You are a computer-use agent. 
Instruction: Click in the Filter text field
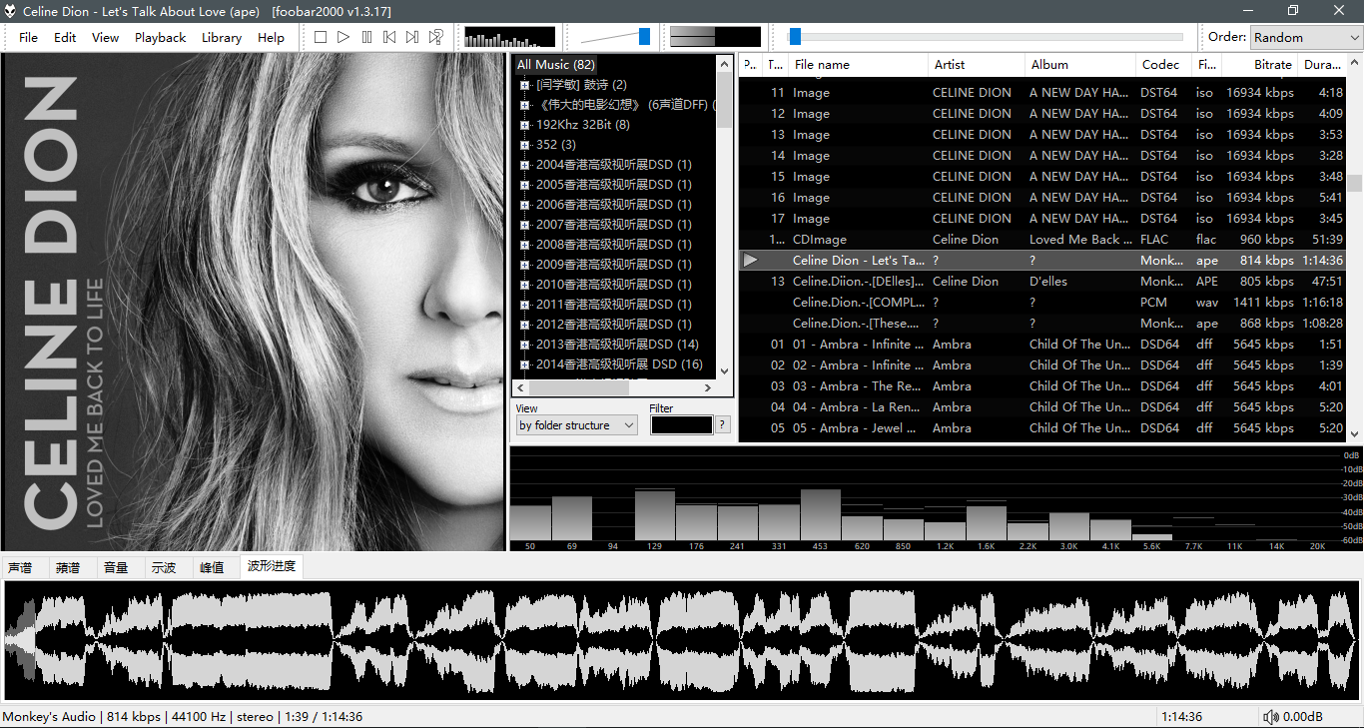[681, 425]
